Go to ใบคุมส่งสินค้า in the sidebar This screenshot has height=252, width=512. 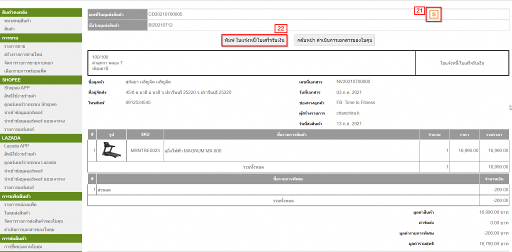point(17,213)
